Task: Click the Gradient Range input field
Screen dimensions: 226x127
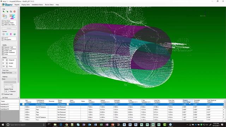Action: tap(6, 91)
